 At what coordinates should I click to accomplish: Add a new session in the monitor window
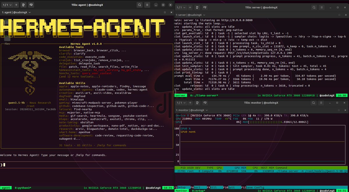point(190,103)
